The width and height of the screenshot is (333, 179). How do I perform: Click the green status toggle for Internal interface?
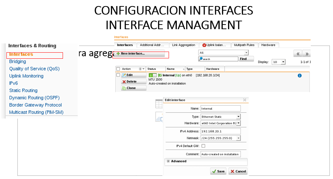[153, 75]
